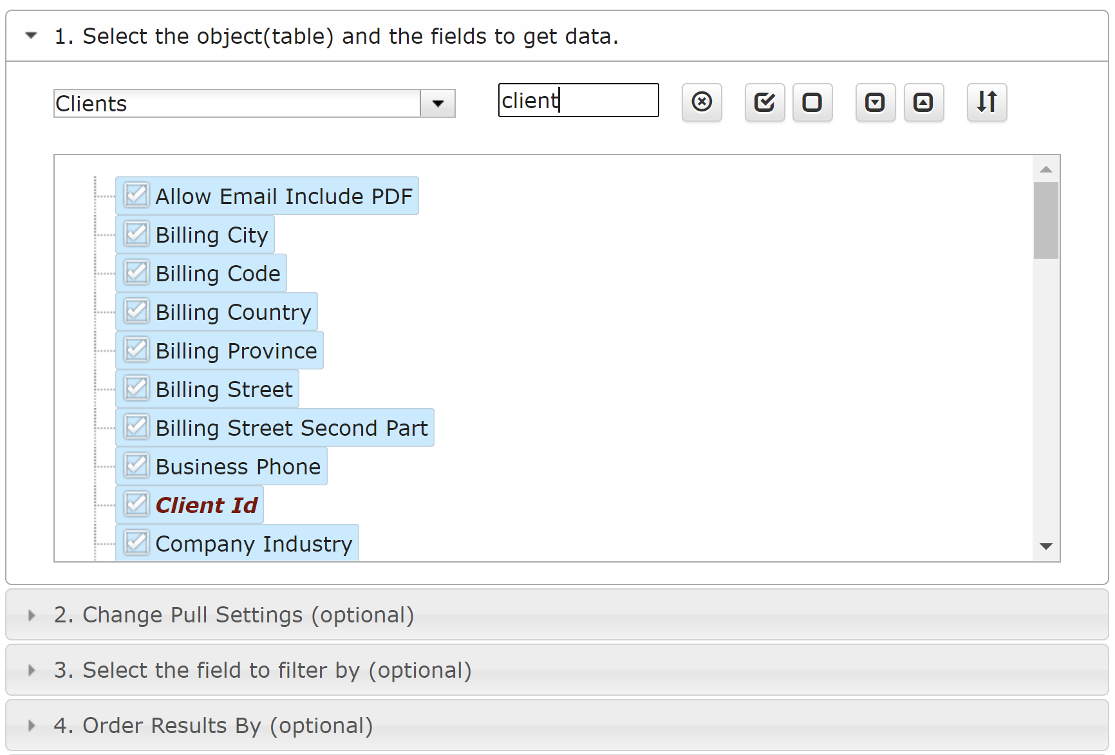Open the Clients object dropdown arrow
Screen dimensions: 1115x755
point(438,104)
